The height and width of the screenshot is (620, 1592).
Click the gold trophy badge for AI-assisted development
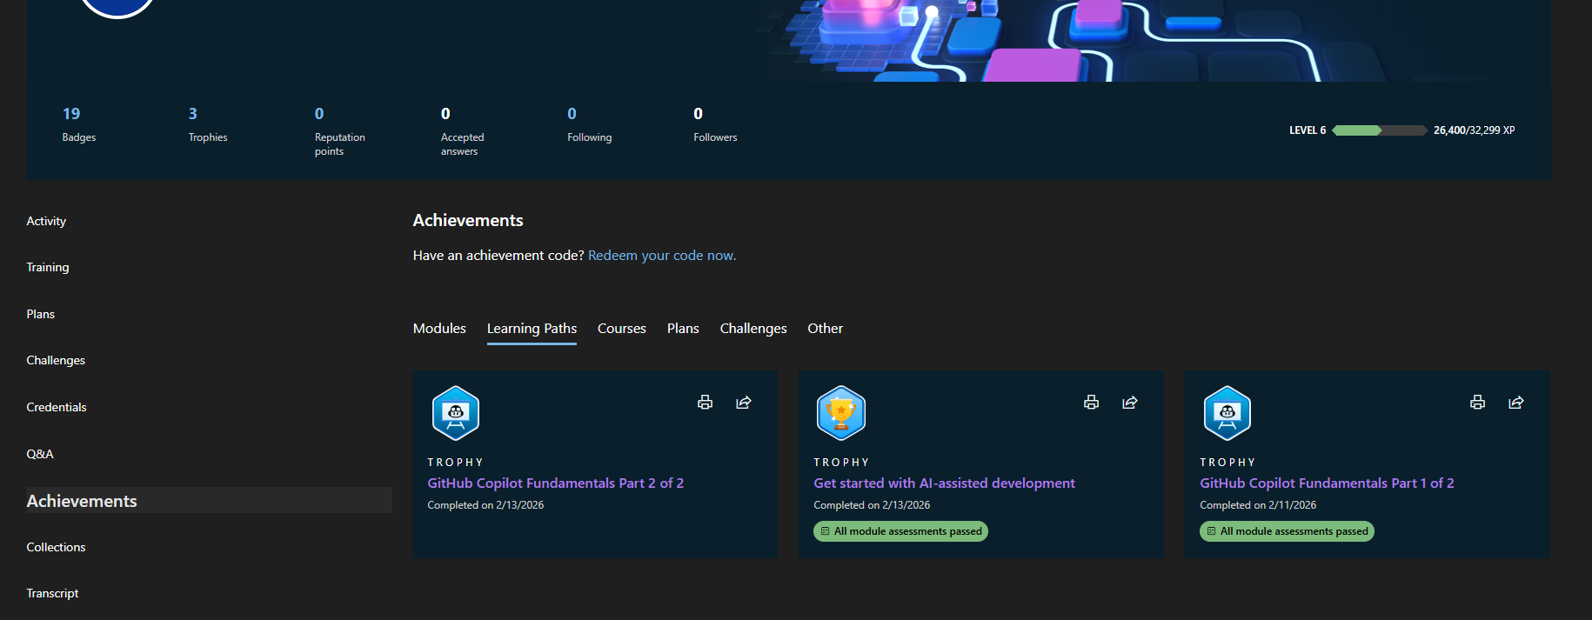coord(841,413)
